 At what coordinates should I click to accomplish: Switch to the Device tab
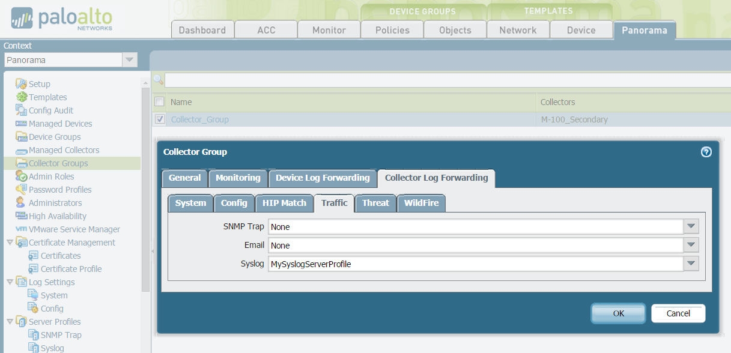tap(581, 30)
